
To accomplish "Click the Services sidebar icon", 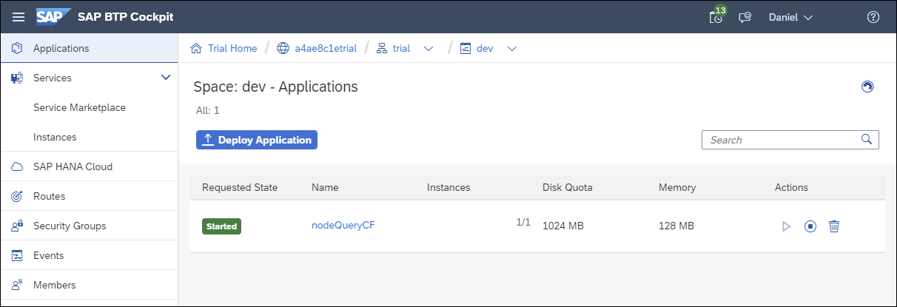I will [x=17, y=78].
